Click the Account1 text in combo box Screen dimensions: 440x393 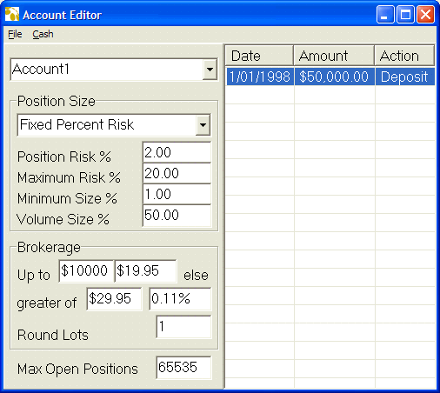click(x=41, y=69)
